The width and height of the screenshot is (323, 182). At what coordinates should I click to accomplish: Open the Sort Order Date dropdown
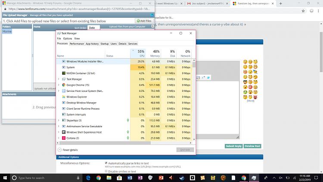coord(93,28)
